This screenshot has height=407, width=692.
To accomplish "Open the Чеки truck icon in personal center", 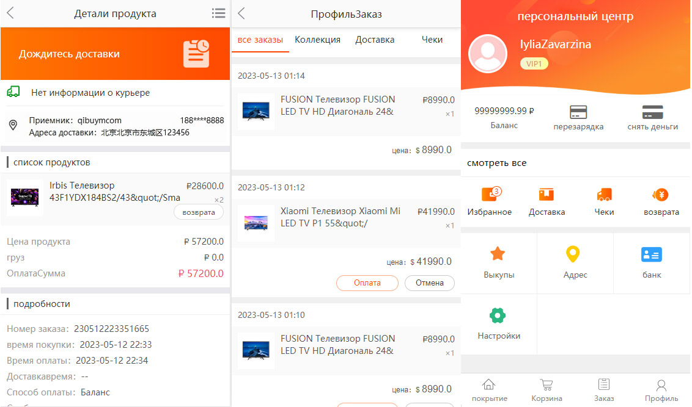I will pos(604,194).
